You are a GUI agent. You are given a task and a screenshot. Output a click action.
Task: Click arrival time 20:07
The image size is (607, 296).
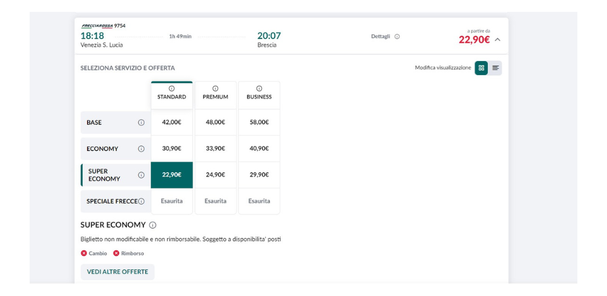coord(269,36)
